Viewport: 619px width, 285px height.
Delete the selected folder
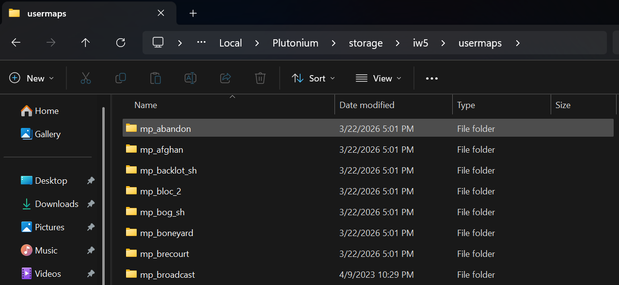(x=260, y=78)
